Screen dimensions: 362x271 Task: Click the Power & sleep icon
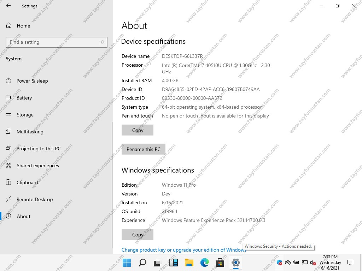8,80
